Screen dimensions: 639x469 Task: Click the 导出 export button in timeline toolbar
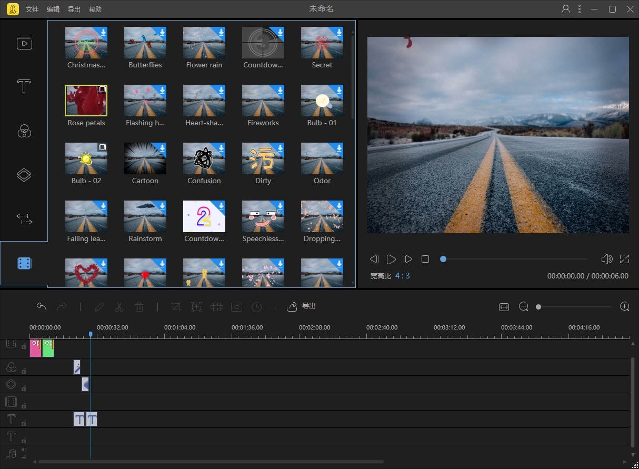[302, 306]
